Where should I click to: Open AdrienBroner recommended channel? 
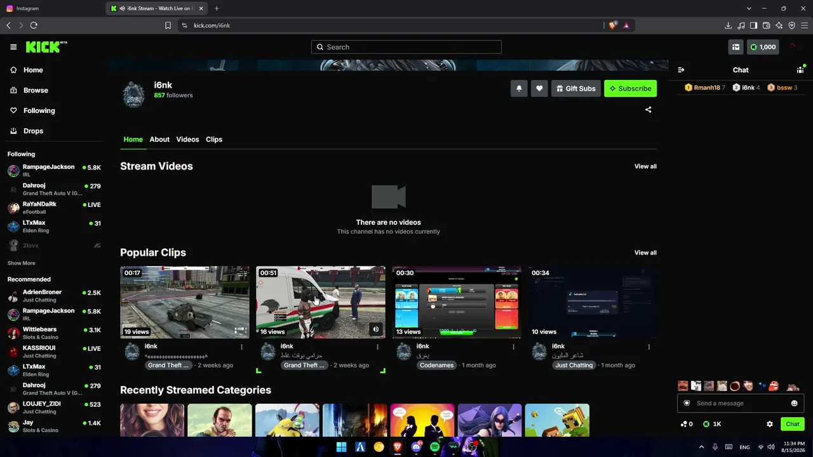54,296
